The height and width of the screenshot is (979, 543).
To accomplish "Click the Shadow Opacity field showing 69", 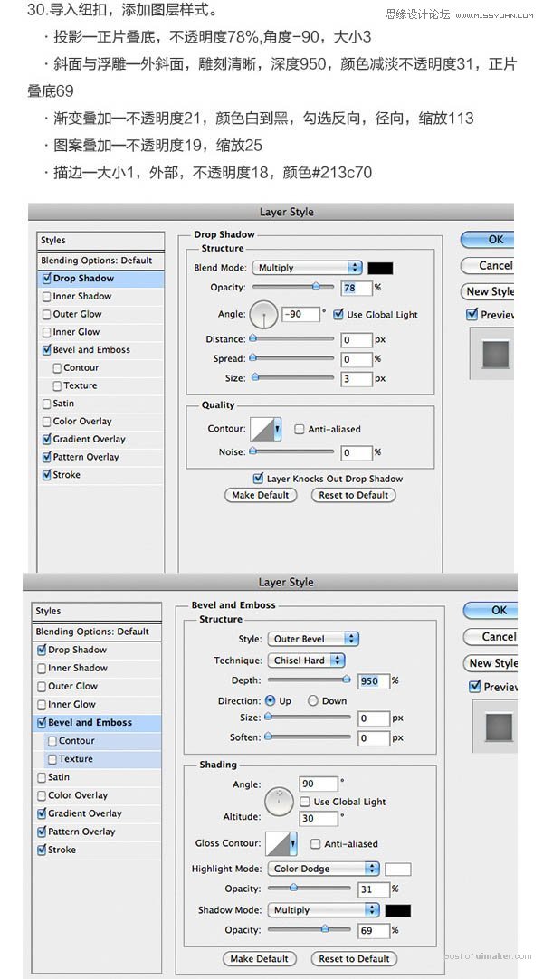I will pyautogui.click(x=374, y=931).
